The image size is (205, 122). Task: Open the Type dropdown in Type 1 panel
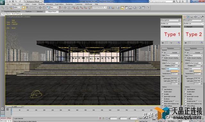click(173, 55)
